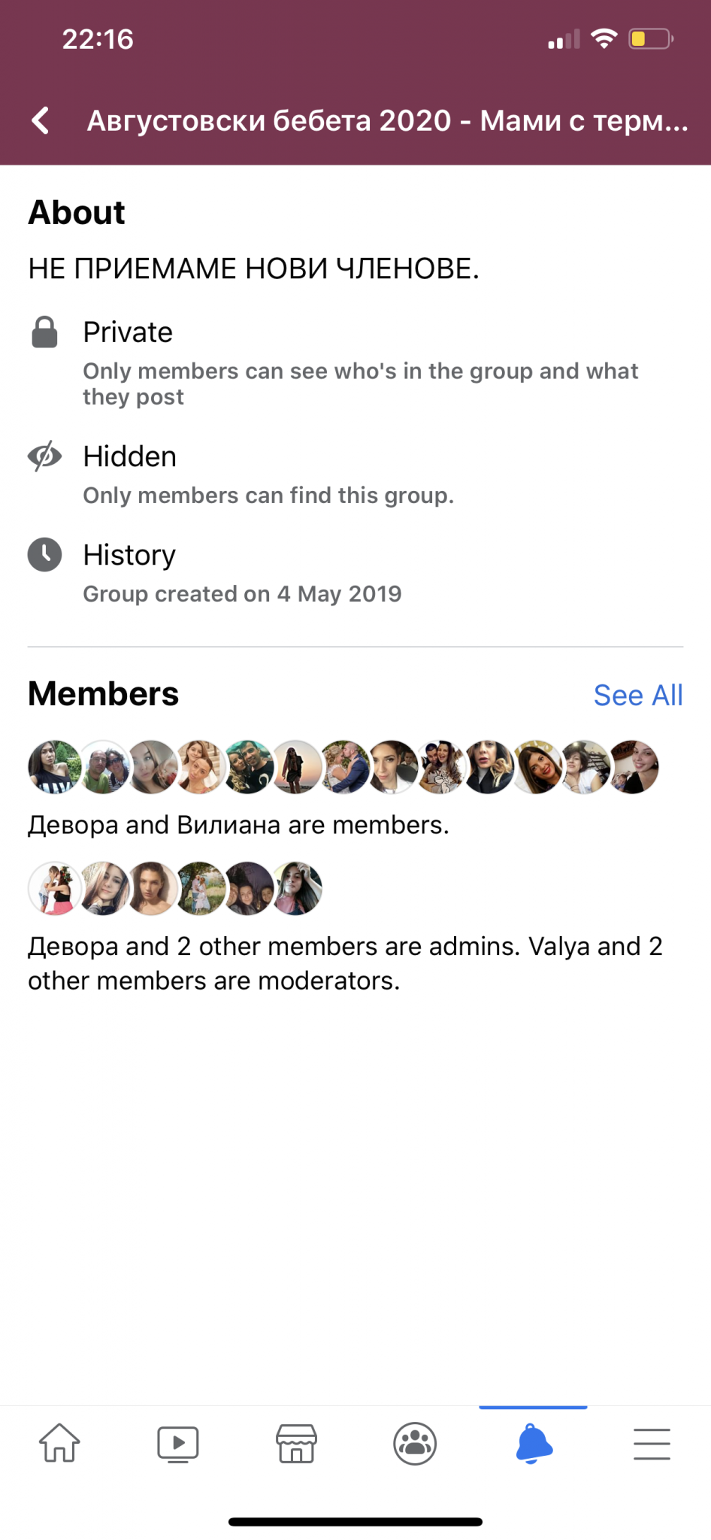Tap the Hidden crossed-eye icon
711x1540 pixels.
pyautogui.click(x=45, y=456)
